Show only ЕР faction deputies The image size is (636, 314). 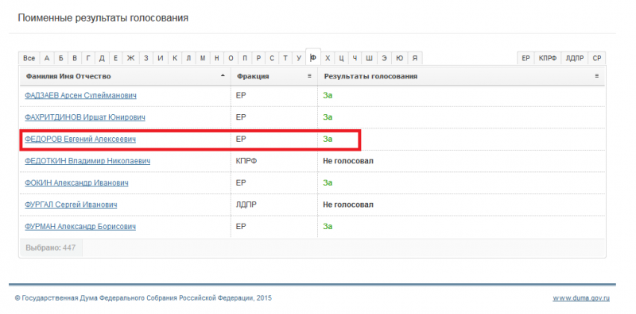coord(525,59)
